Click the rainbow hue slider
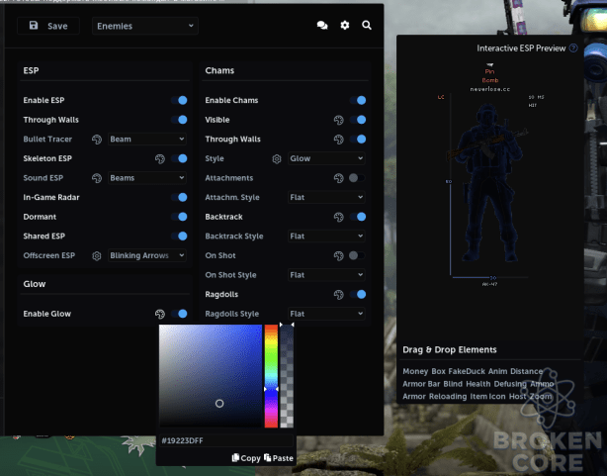Viewport: 607px width, 476px height. point(271,376)
